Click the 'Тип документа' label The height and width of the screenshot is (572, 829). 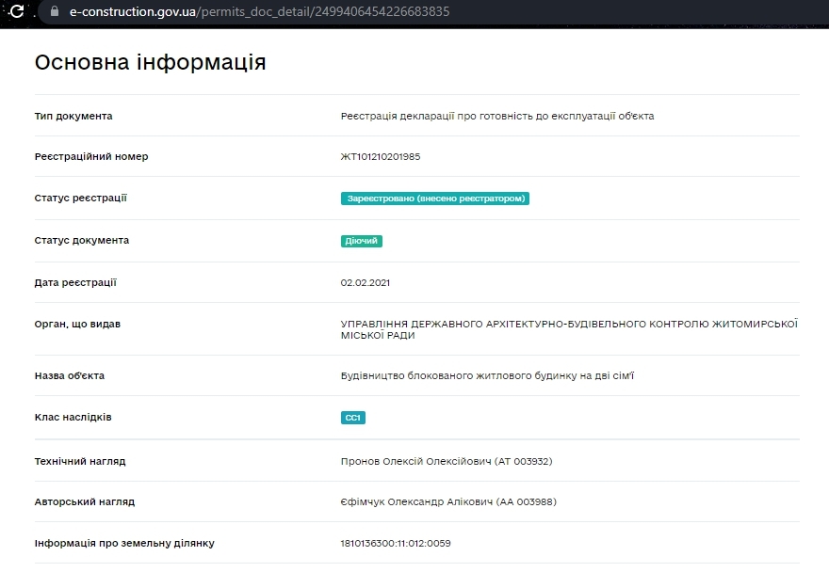click(x=73, y=117)
